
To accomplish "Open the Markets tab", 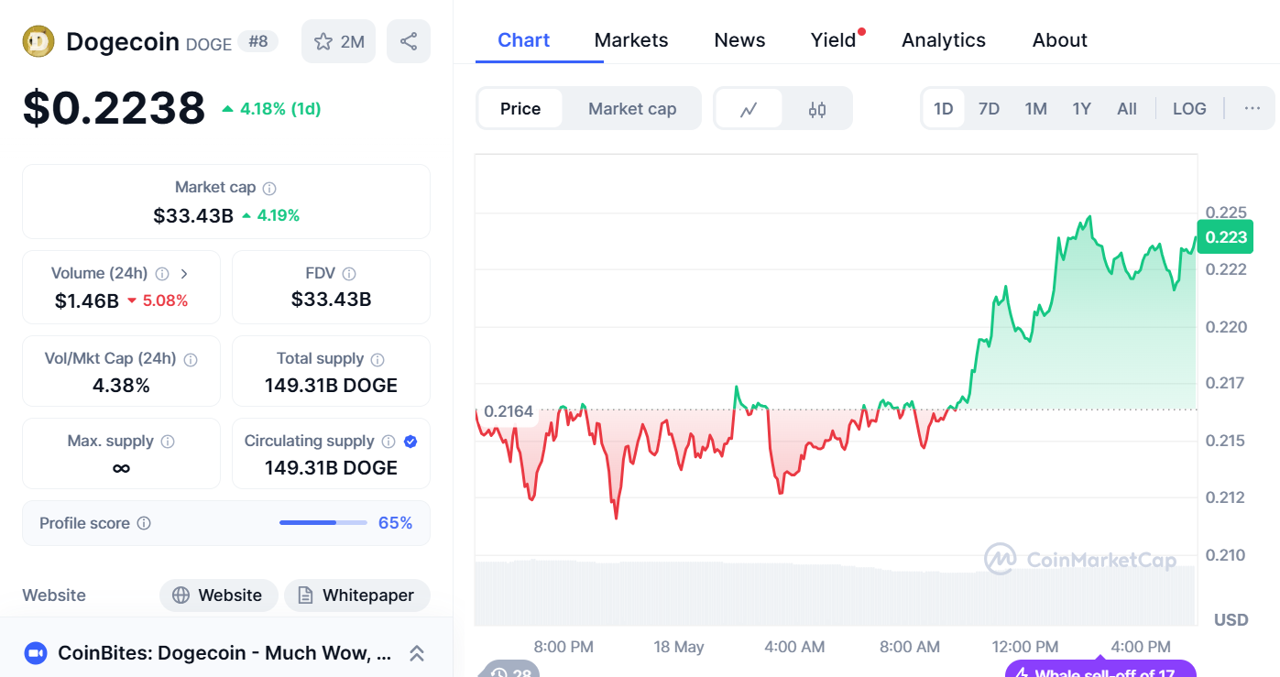I will [631, 40].
